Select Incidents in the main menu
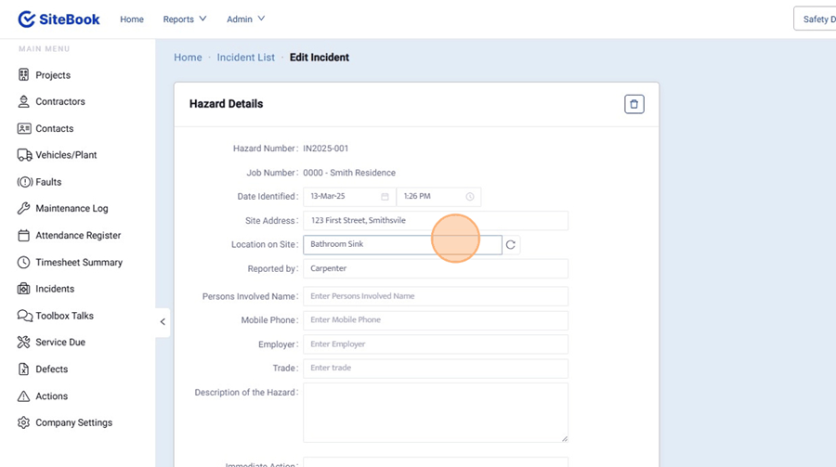 [x=55, y=289]
